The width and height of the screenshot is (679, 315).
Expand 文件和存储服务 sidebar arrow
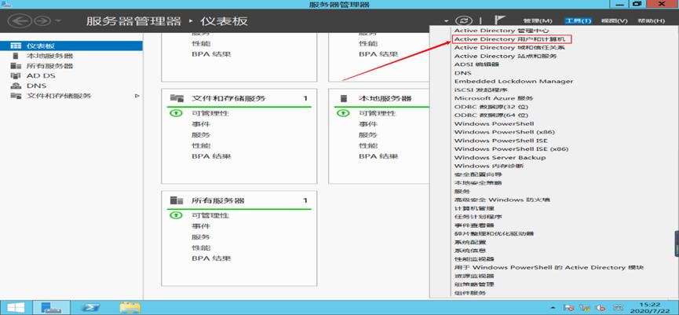click(137, 96)
